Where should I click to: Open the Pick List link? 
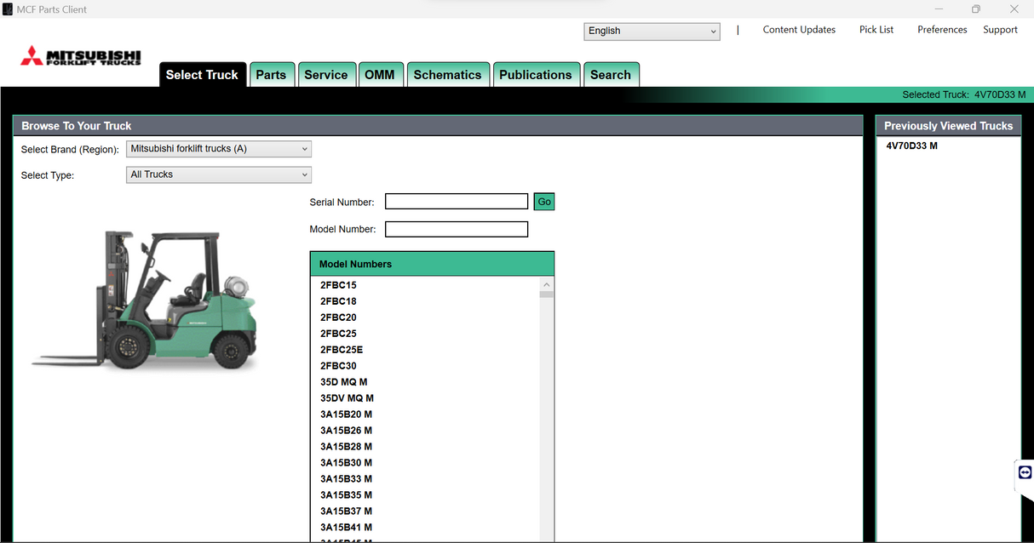click(x=876, y=30)
